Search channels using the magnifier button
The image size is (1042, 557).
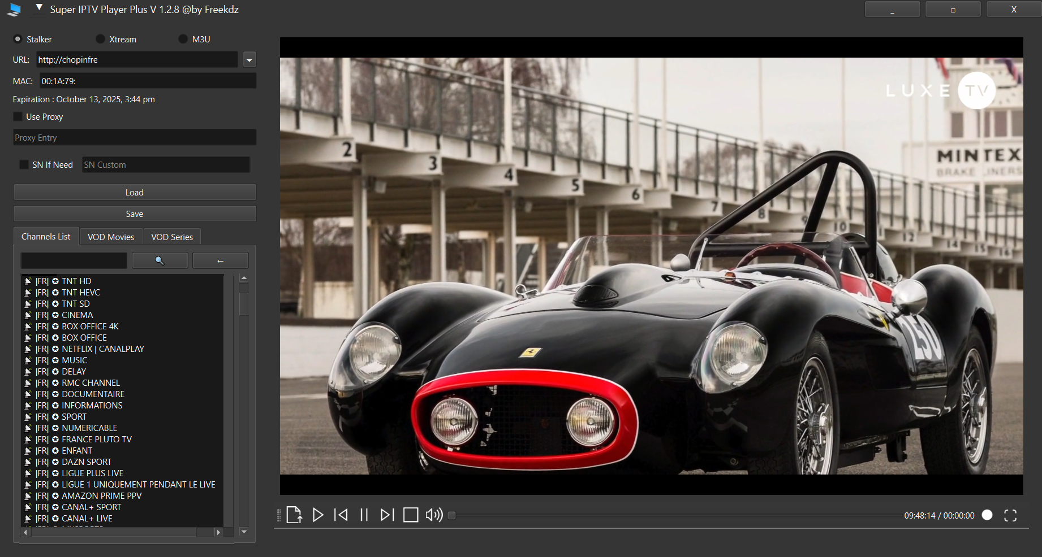(160, 260)
